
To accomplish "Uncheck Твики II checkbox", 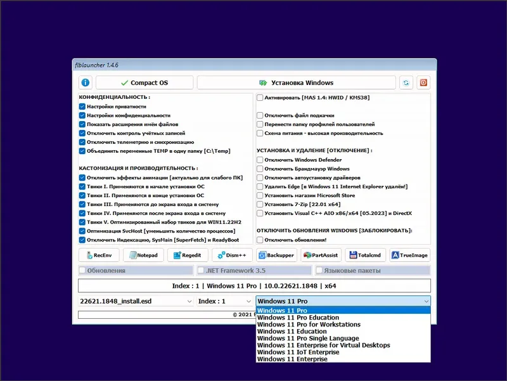I will pos(82,195).
